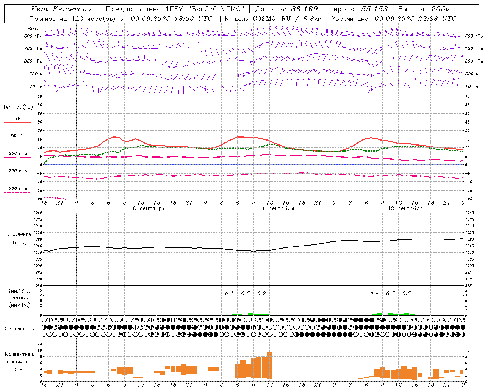The image size is (485, 388).
Task: Click the (мм/3ч.) unit label
Action: point(20,291)
